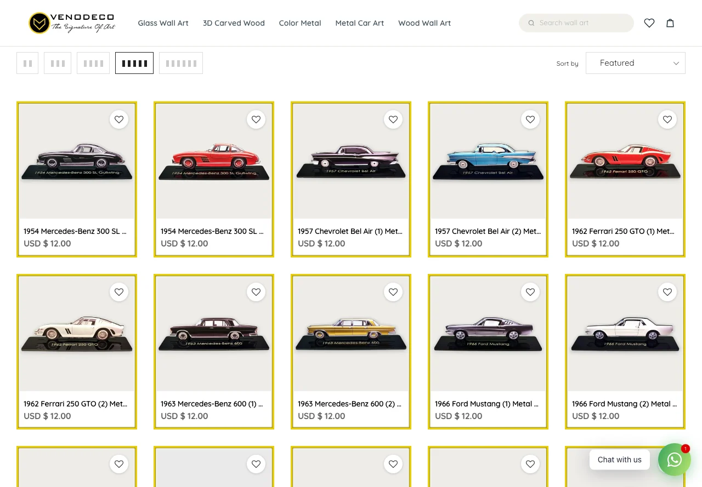Save 1966 Ford Mustang (1) to wishlist

[530, 292]
